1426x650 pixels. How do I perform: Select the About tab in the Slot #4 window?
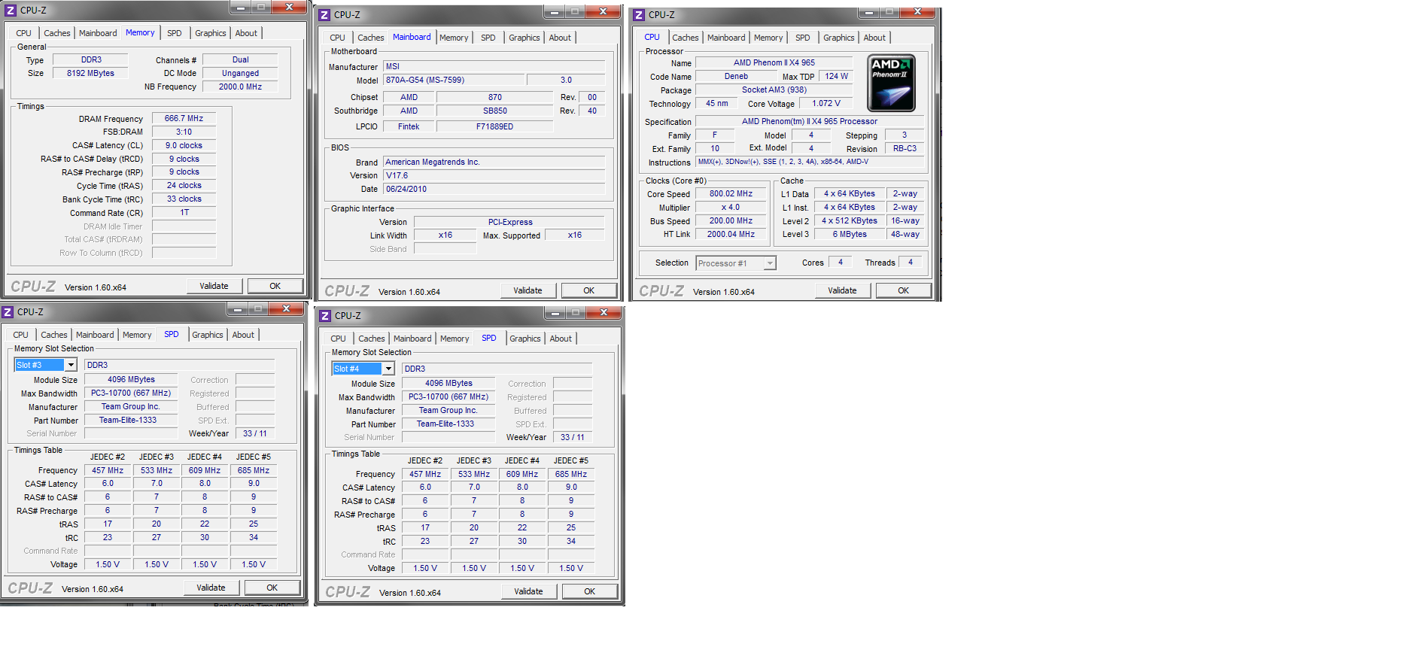coord(561,339)
